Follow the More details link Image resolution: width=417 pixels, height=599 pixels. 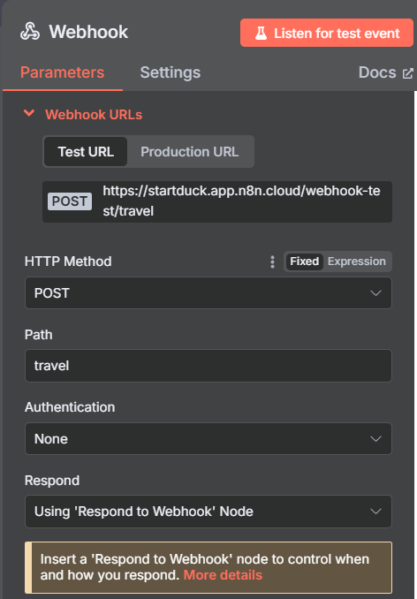[x=223, y=575]
